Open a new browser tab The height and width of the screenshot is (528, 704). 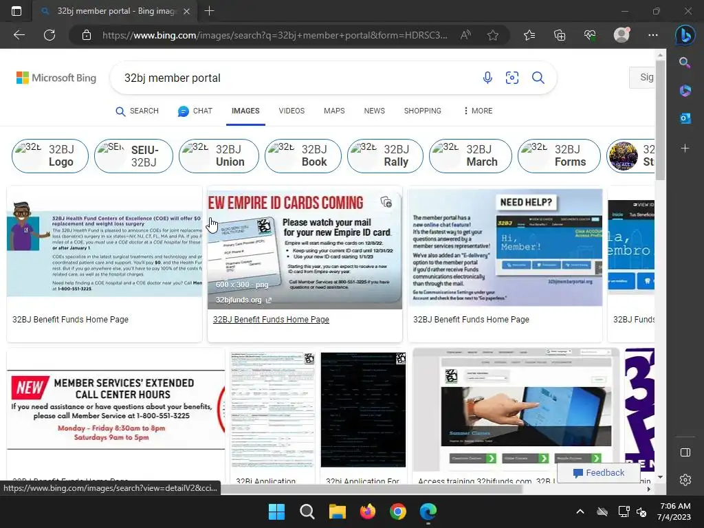209,11
